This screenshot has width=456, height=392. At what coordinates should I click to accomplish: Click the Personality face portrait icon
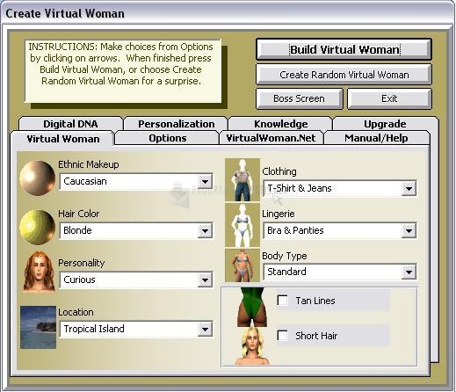(x=39, y=272)
